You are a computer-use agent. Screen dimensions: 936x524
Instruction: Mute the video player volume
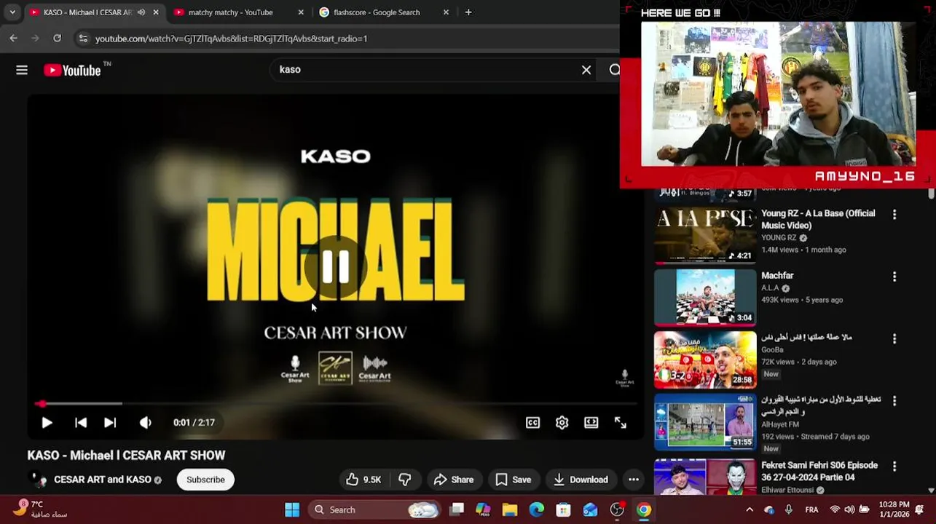click(146, 422)
